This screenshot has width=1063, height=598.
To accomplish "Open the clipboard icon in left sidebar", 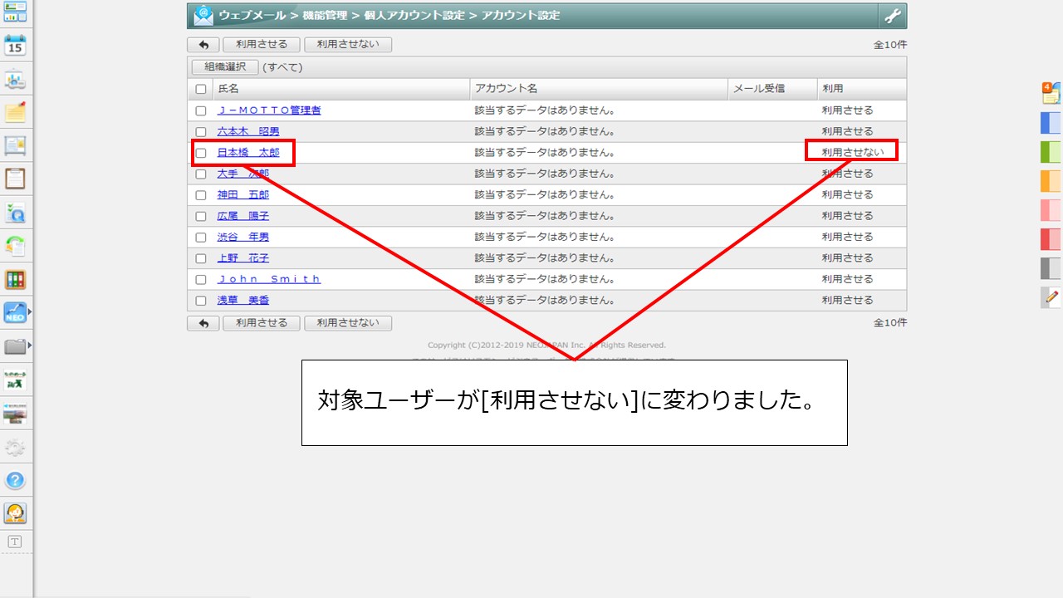I will click(x=15, y=179).
